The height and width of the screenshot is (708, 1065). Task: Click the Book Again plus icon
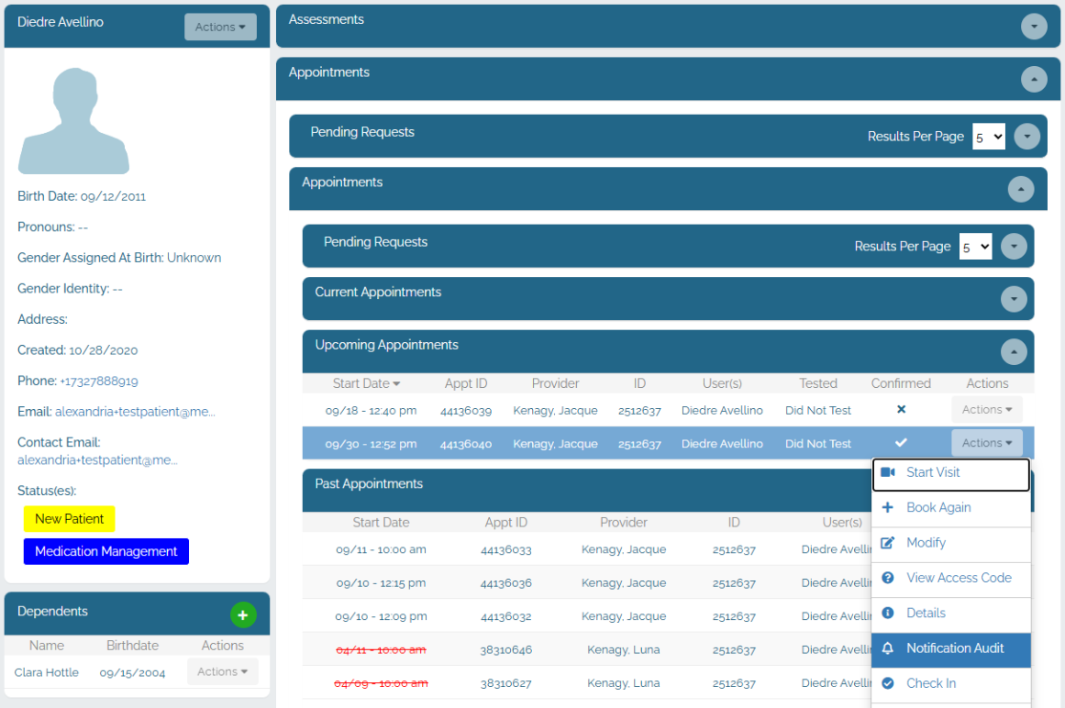tap(888, 508)
